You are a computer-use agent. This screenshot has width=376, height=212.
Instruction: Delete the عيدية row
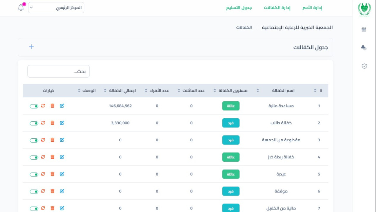pos(52,174)
